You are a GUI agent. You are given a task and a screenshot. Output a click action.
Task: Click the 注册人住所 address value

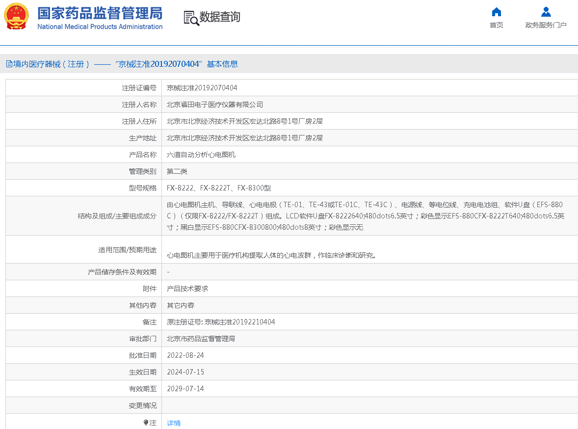pyautogui.click(x=244, y=121)
